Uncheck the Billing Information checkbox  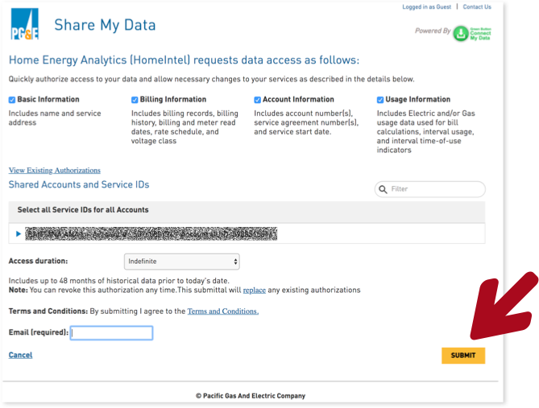(135, 100)
